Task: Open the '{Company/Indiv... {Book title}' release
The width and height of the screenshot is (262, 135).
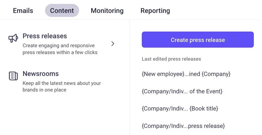Action: click(180, 108)
